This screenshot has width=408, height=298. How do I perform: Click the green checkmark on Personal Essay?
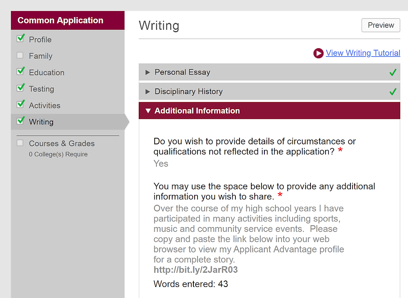tap(393, 72)
